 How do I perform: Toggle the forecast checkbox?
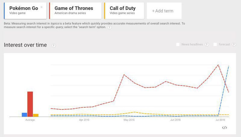click(x=215, y=44)
